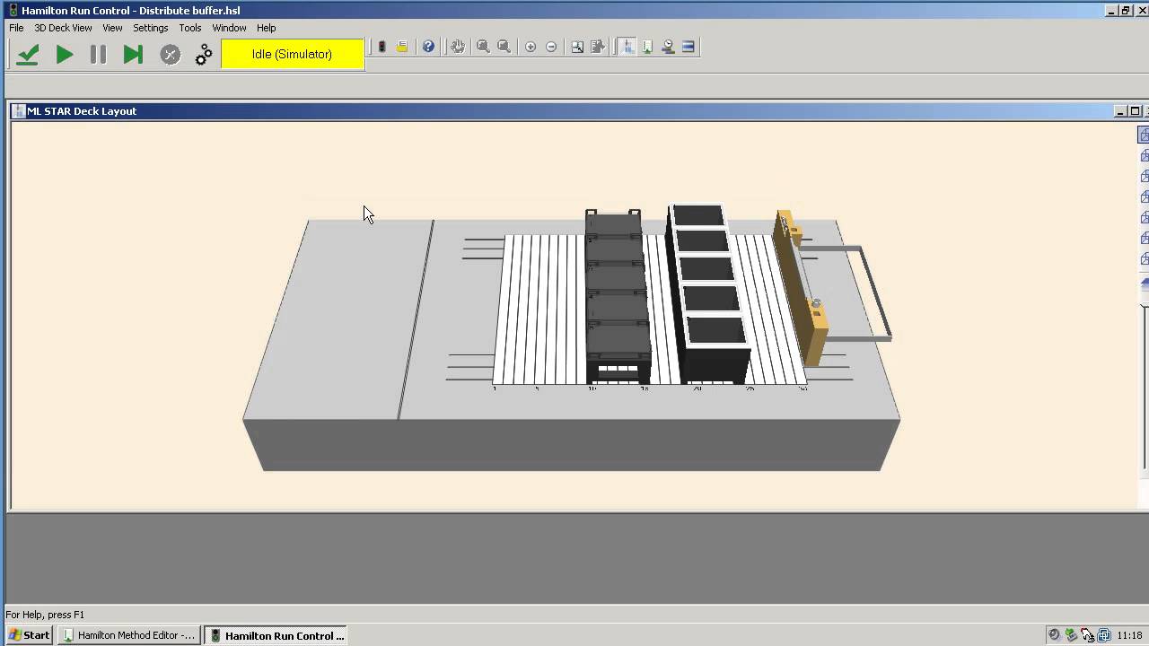Select the gray tip rack carrier on deck
The height and width of the screenshot is (646, 1149).
(618, 296)
